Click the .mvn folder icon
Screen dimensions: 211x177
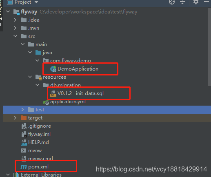[x=24, y=28]
